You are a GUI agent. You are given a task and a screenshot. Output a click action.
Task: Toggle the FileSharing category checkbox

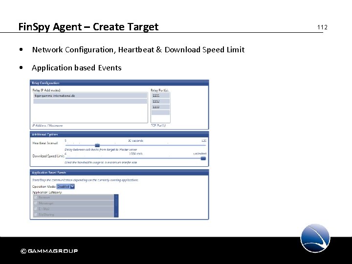click(x=36, y=215)
